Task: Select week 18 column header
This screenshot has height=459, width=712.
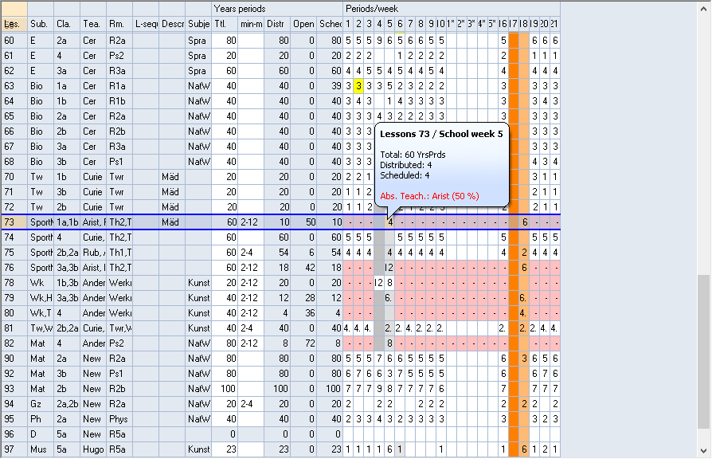Action: click(524, 24)
